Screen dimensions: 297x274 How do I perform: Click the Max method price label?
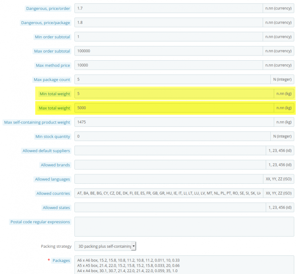click(x=53, y=65)
